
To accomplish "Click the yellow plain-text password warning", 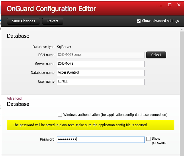I will (x=90, y=125).
